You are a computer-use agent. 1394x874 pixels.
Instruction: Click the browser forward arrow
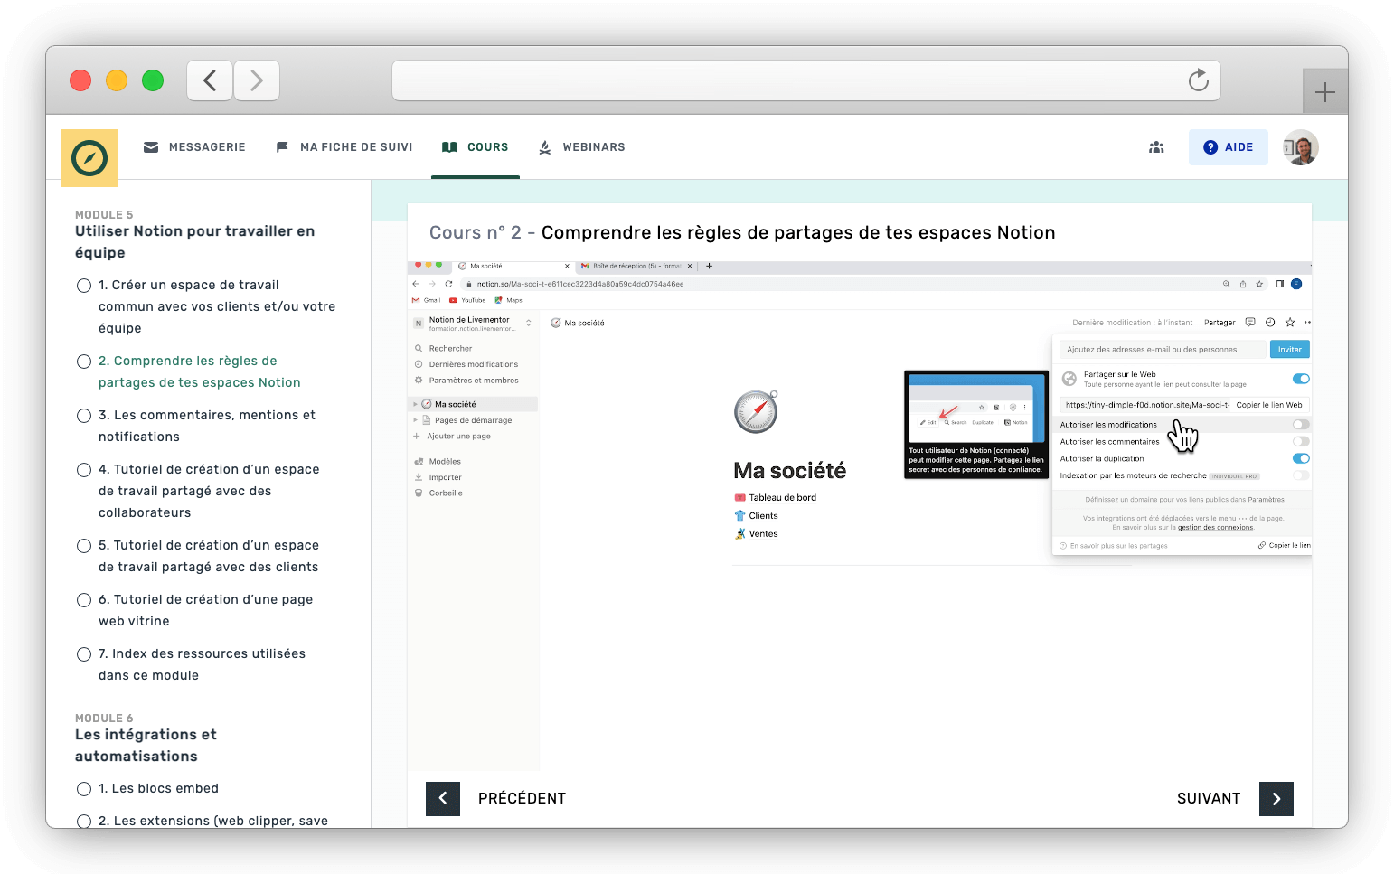257,80
